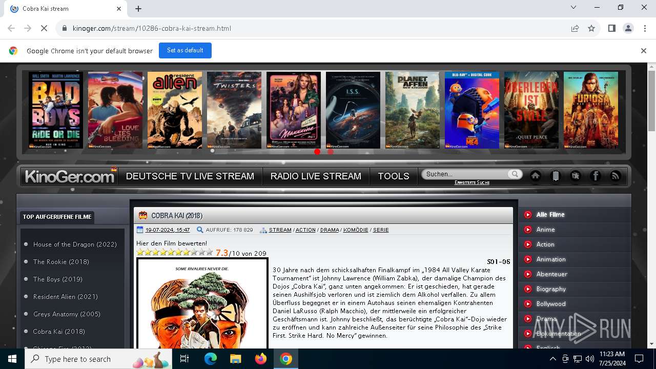
Task: Open the Facebook icon in navbar
Action: click(596, 176)
